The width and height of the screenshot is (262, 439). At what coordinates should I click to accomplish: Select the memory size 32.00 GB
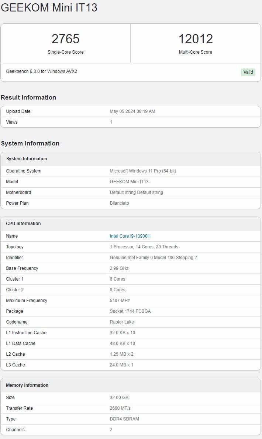pyautogui.click(x=119, y=398)
